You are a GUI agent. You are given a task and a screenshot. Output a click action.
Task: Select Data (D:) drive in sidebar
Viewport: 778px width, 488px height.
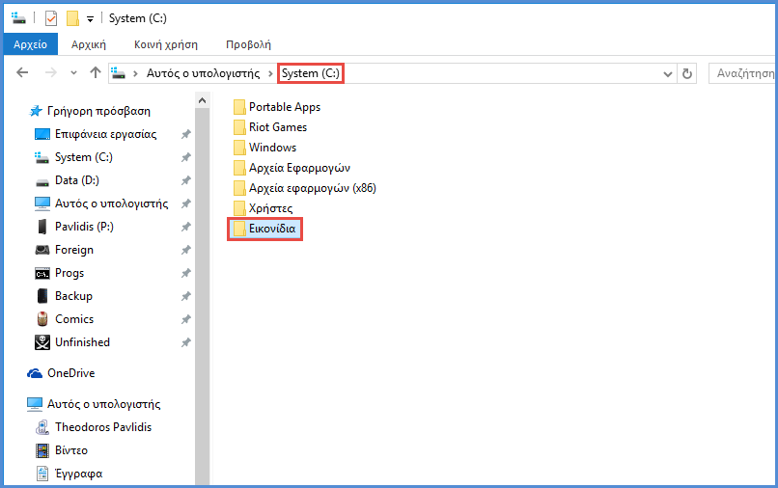coord(77,180)
